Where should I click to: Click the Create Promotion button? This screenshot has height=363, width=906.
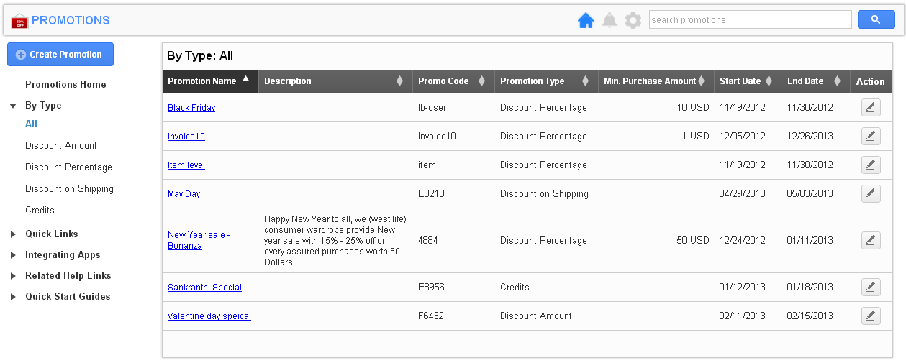tap(60, 55)
